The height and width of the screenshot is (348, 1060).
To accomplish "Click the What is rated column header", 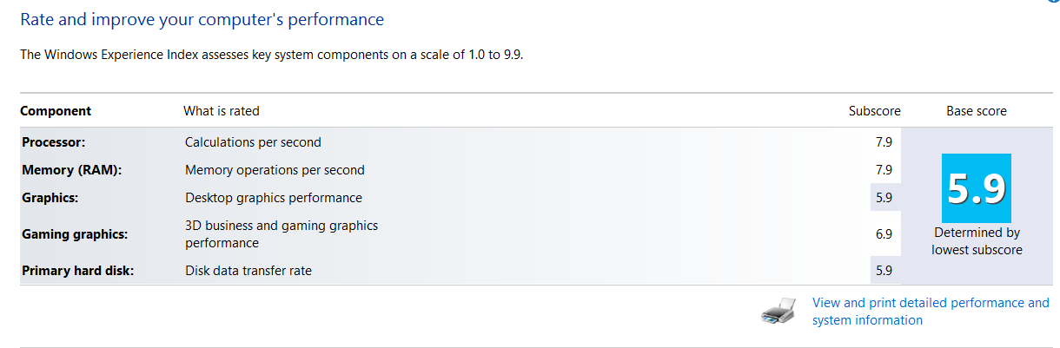I will coord(221,111).
